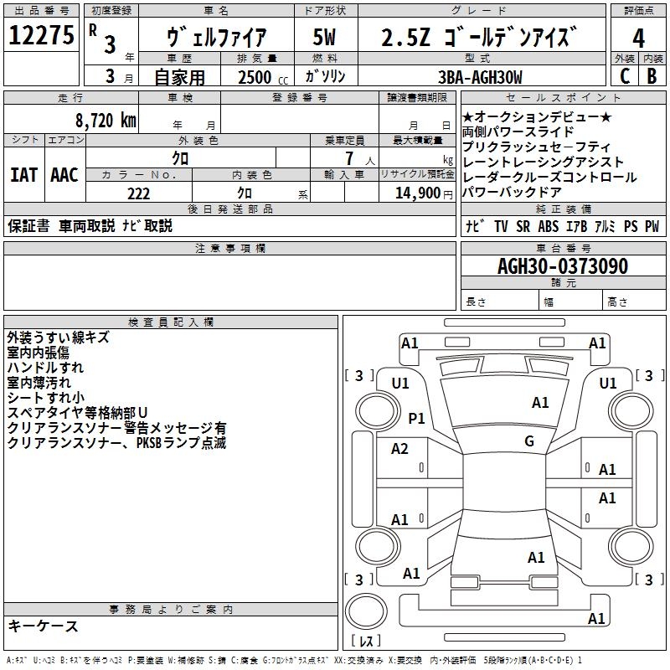This screenshot has width=670, height=670.
Task: Click the 譲渡書類期限 header
Action: tap(417, 97)
